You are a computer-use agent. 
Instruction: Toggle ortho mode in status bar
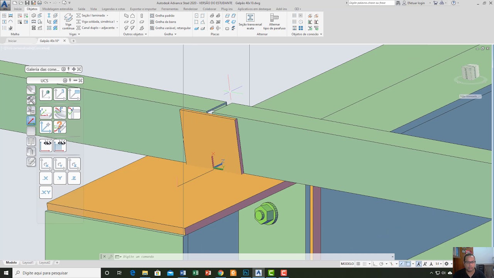(x=375, y=264)
